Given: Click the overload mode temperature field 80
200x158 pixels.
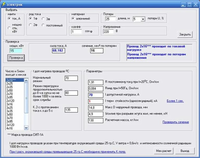Looking at the screenshot, I should pos(71,93).
